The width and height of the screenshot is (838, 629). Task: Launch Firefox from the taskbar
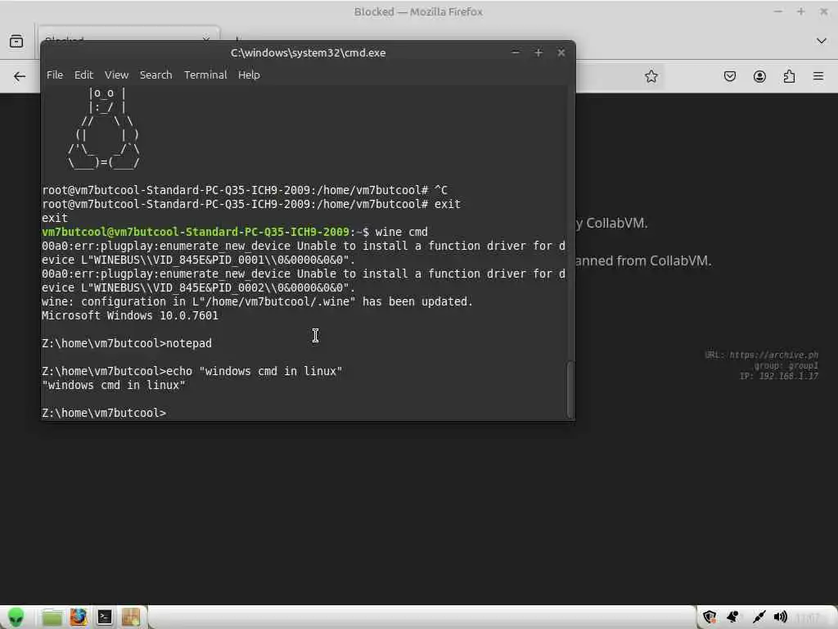tap(78, 618)
